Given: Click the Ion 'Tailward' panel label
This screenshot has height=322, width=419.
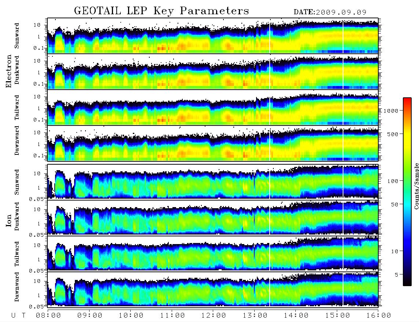Looking at the screenshot, I should coord(17,254).
